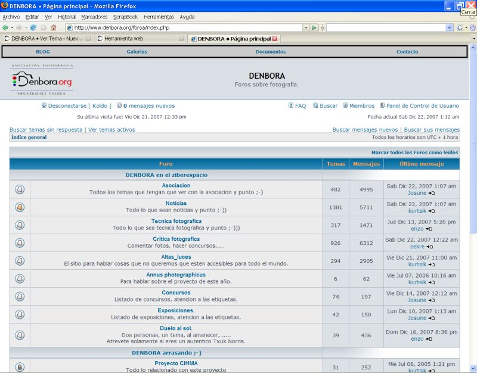Screen dimensions: 477x373
Task: Open the back history dropdown arrow
Action: [x=12, y=27]
